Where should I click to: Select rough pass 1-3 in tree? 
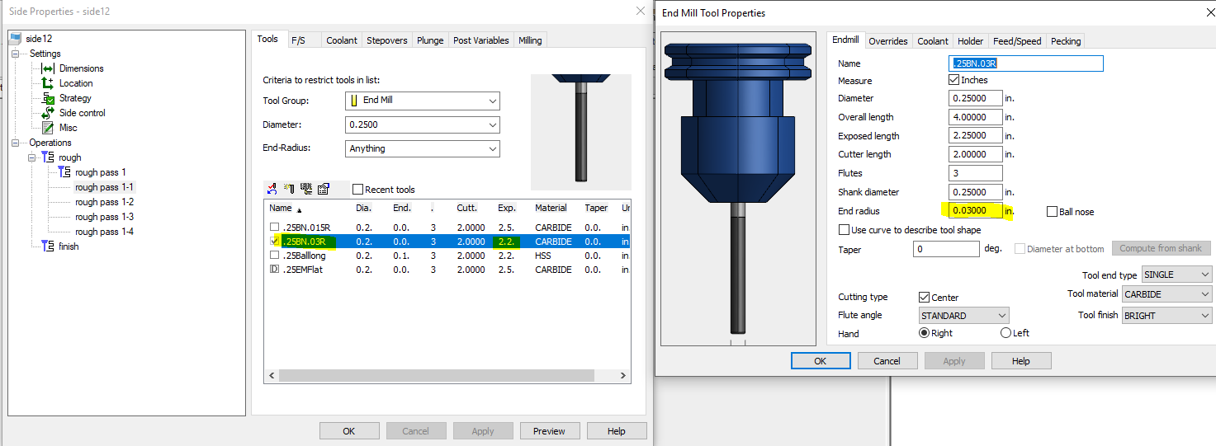click(104, 217)
